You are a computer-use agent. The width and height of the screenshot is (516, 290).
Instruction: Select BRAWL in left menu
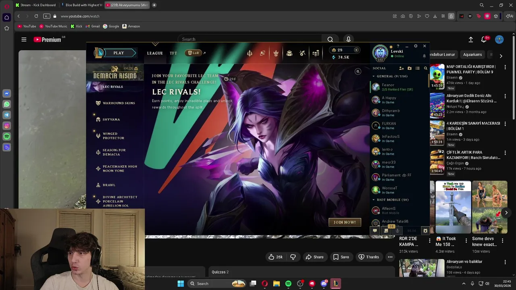tap(105, 185)
